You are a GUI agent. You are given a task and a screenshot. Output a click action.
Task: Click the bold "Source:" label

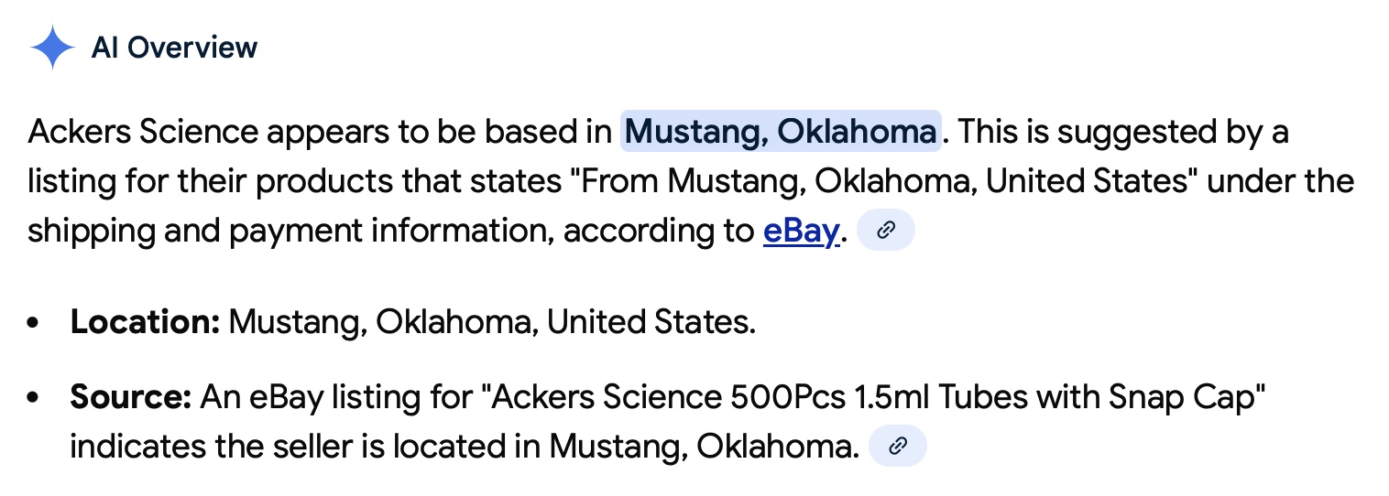(130, 397)
